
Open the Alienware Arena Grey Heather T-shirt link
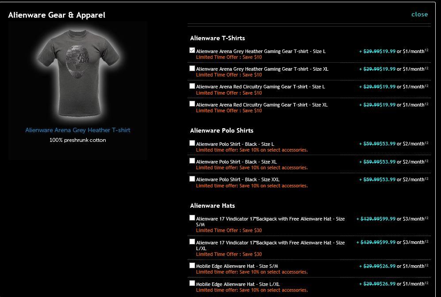[77, 130]
